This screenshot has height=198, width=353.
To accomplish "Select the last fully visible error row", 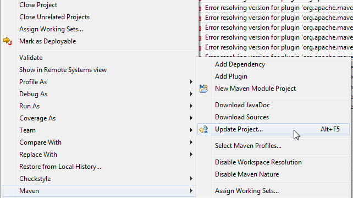I will [x=276, y=47].
